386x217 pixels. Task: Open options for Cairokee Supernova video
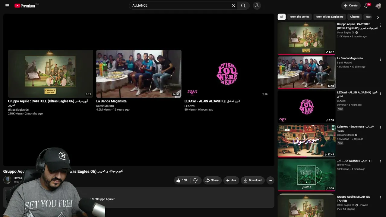(x=381, y=128)
